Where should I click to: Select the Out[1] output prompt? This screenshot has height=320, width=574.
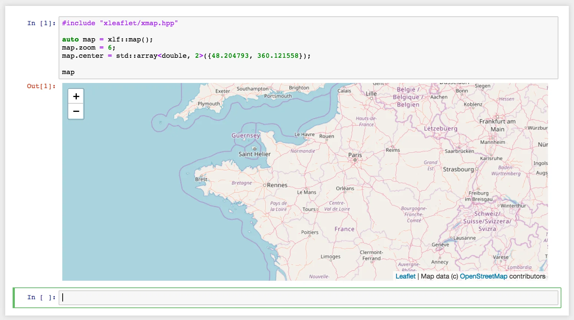coord(41,86)
